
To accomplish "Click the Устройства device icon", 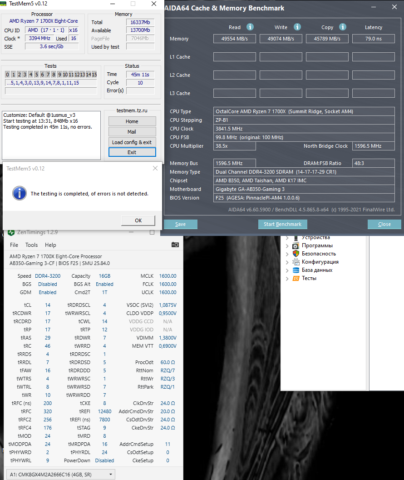I will point(296,238).
